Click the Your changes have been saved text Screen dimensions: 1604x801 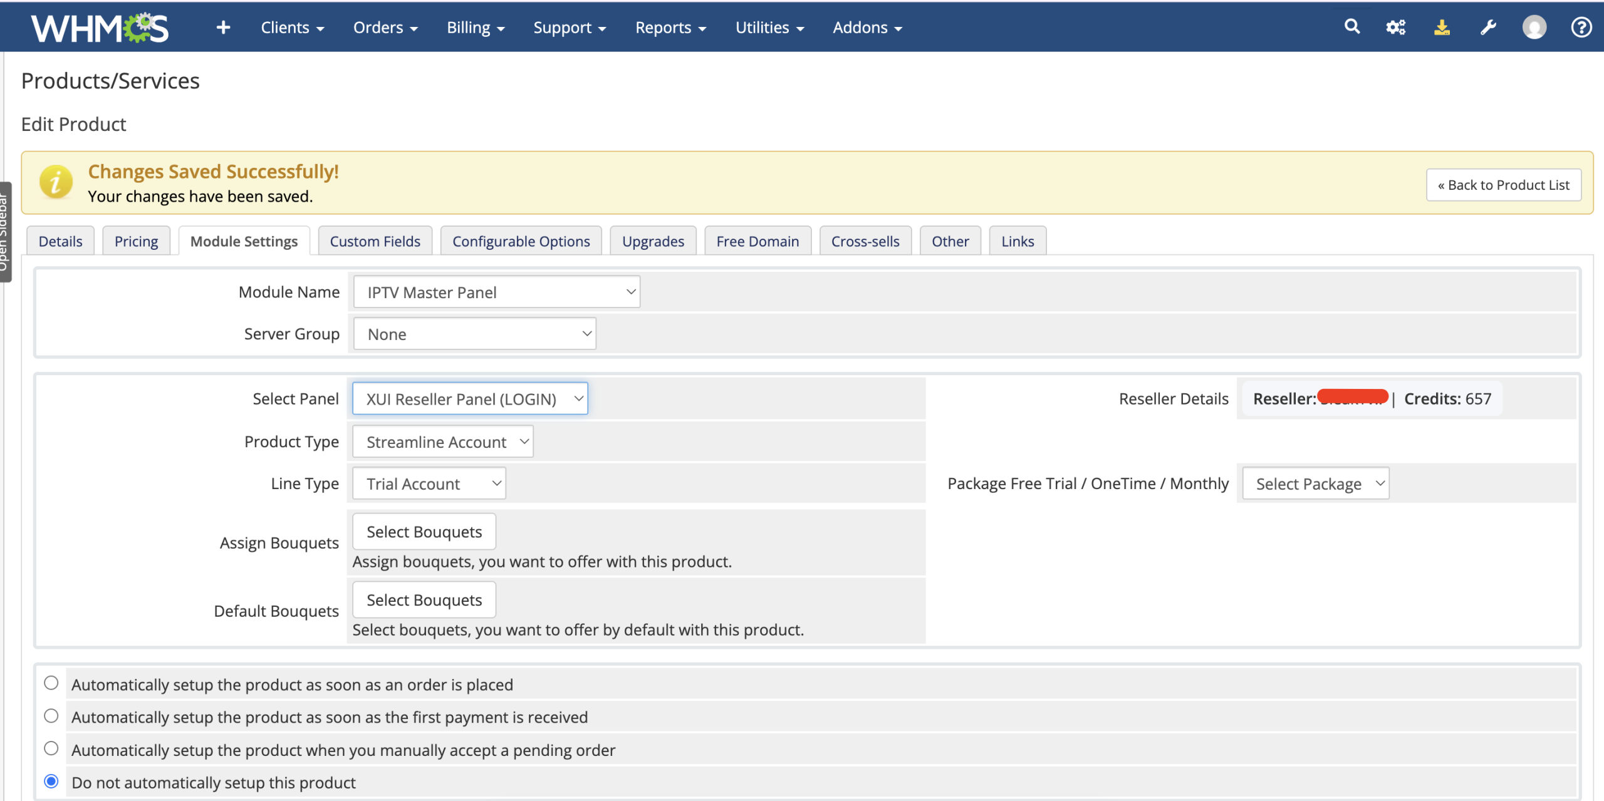click(x=200, y=196)
